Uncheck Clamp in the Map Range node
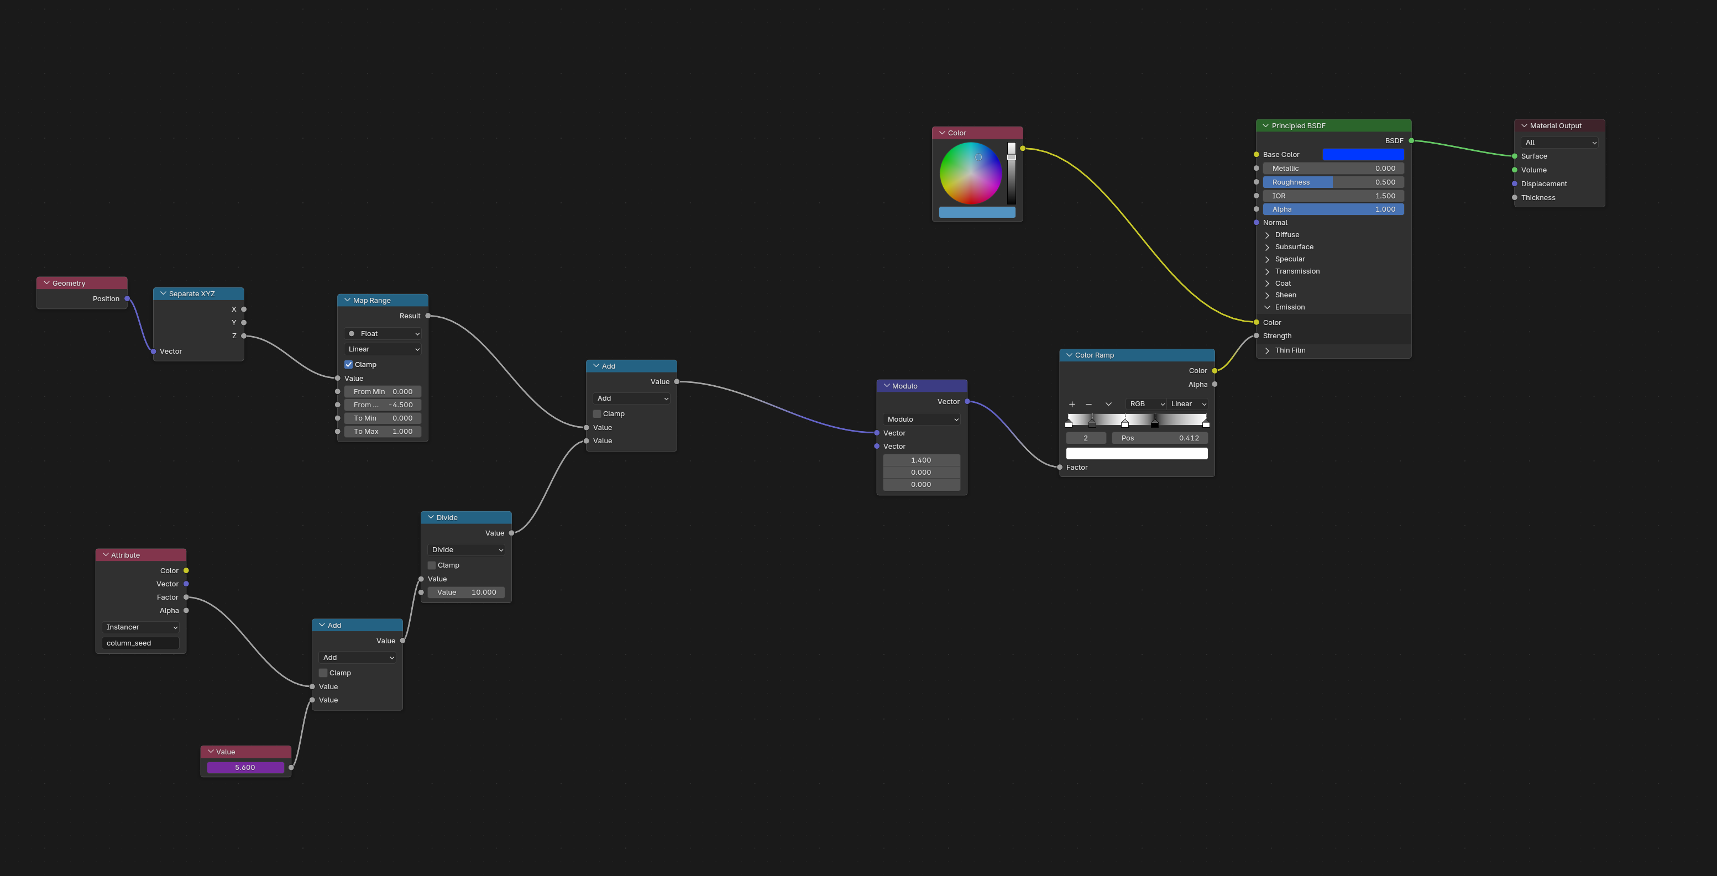This screenshot has height=876, width=1717. [349, 365]
